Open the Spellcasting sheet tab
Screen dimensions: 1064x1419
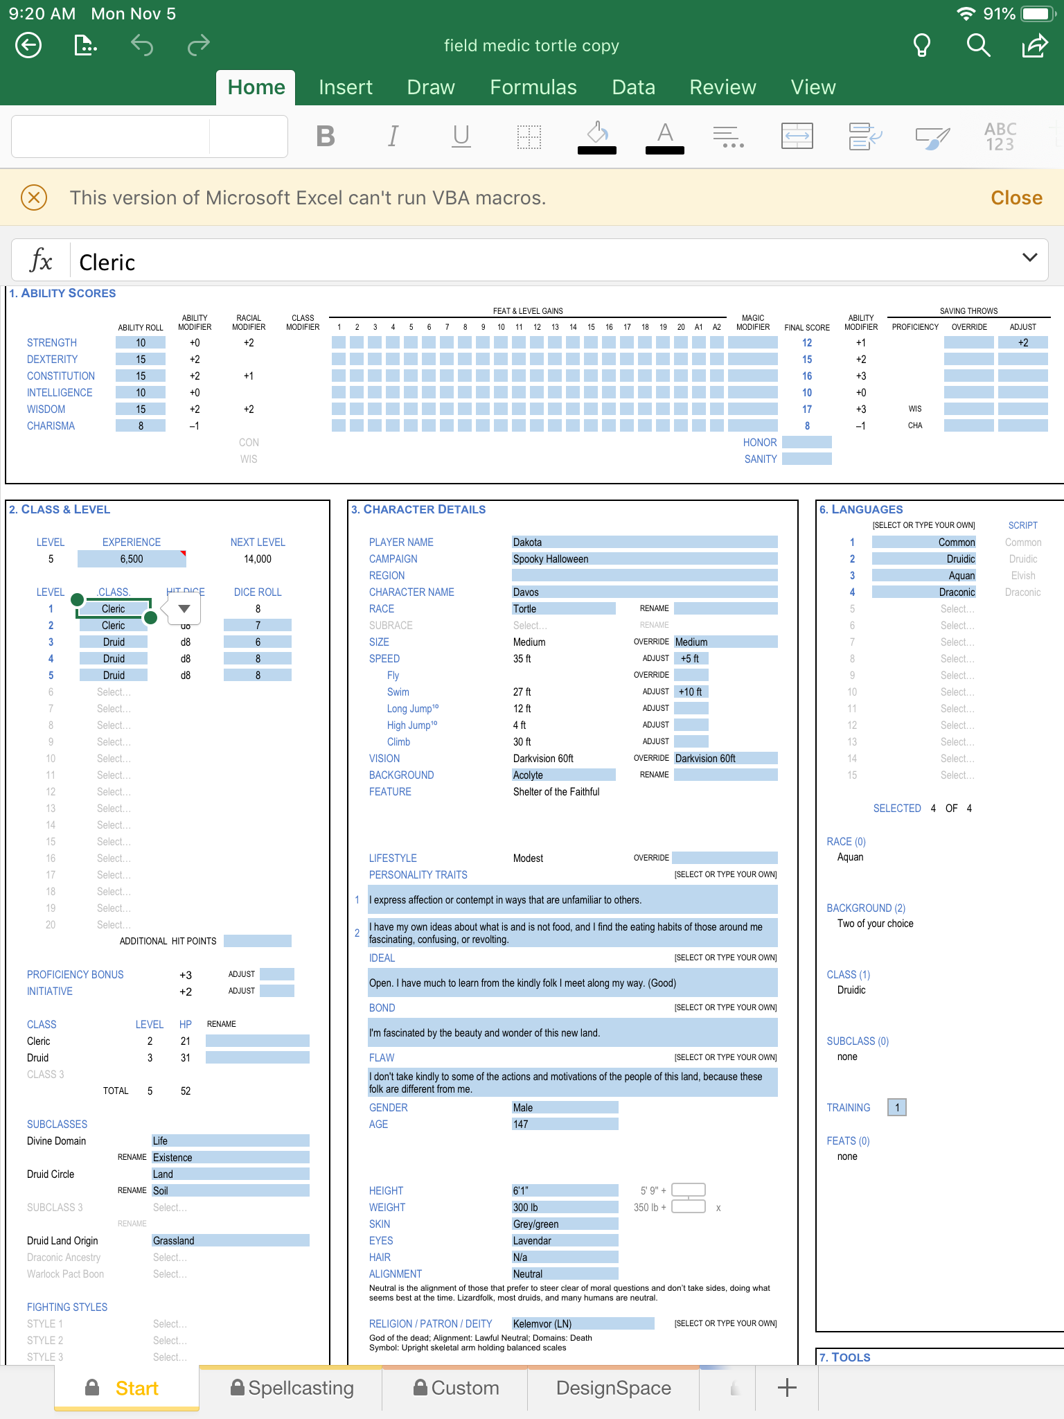[292, 1388]
